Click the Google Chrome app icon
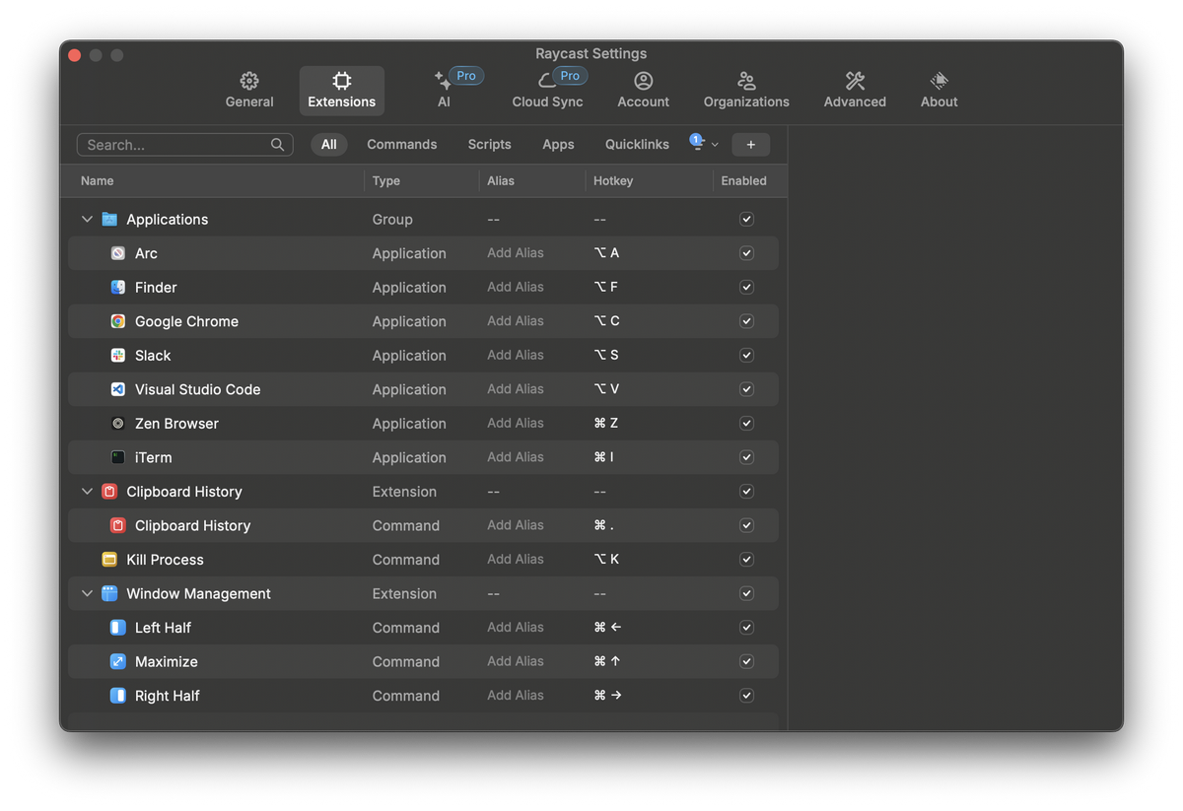 pyautogui.click(x=118, y=321)
